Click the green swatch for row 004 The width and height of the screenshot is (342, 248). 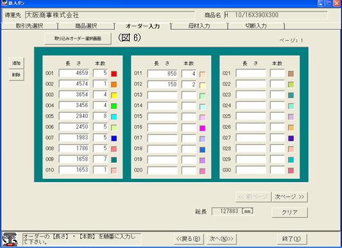click(x=114, y=106)
